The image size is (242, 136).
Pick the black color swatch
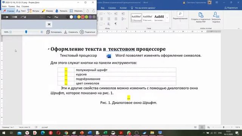tap(68, 17)
